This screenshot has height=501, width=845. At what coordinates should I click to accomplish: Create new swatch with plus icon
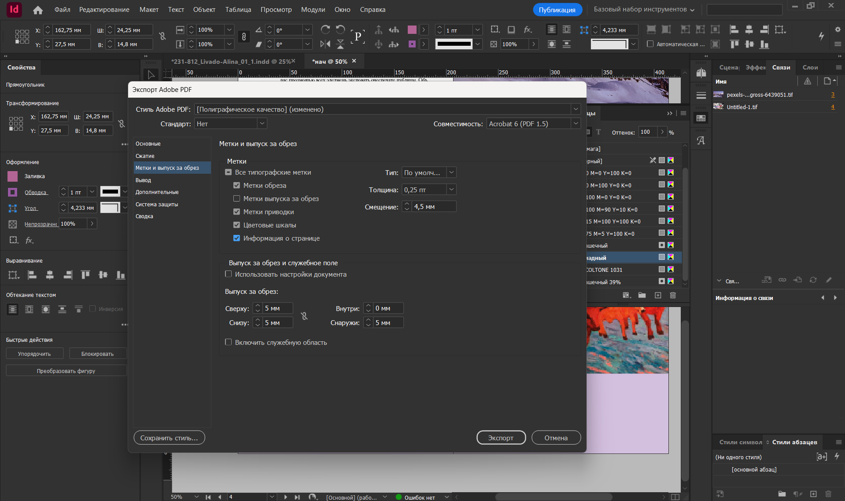(658, 295)
